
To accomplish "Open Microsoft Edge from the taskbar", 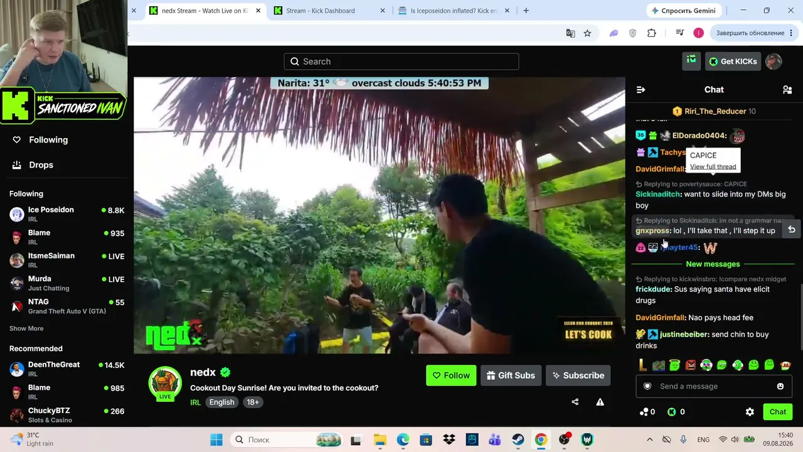I will click(x=403, y=439).
